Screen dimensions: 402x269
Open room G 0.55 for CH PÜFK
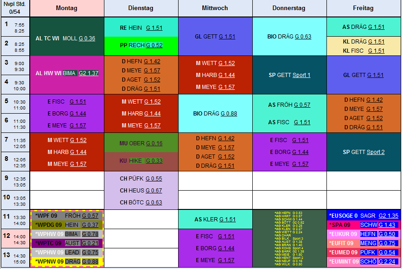click(x=153, y=179)
